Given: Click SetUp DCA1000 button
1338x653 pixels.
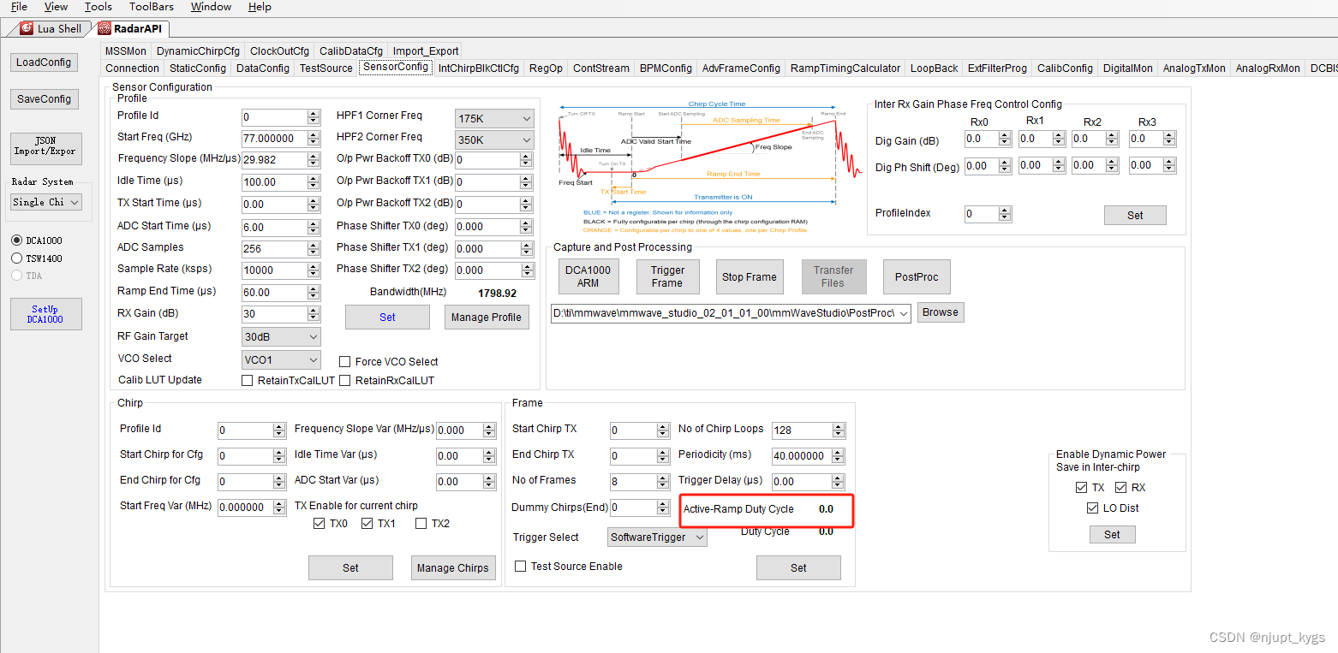Looking at the screenshot, I should 46,314.
